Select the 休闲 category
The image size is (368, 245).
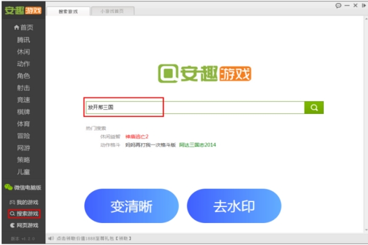23,52
